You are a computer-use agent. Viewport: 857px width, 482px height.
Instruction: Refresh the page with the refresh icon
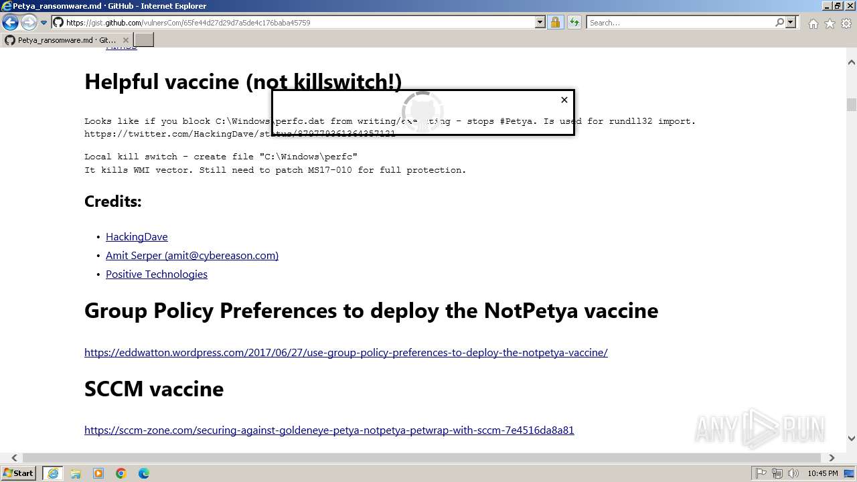[x=574, y=23]
